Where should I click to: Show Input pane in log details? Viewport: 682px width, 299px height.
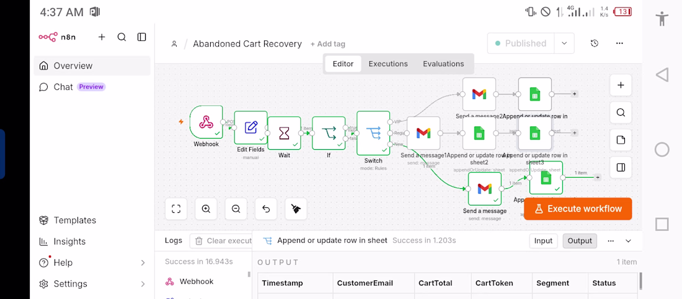point(543,241)
